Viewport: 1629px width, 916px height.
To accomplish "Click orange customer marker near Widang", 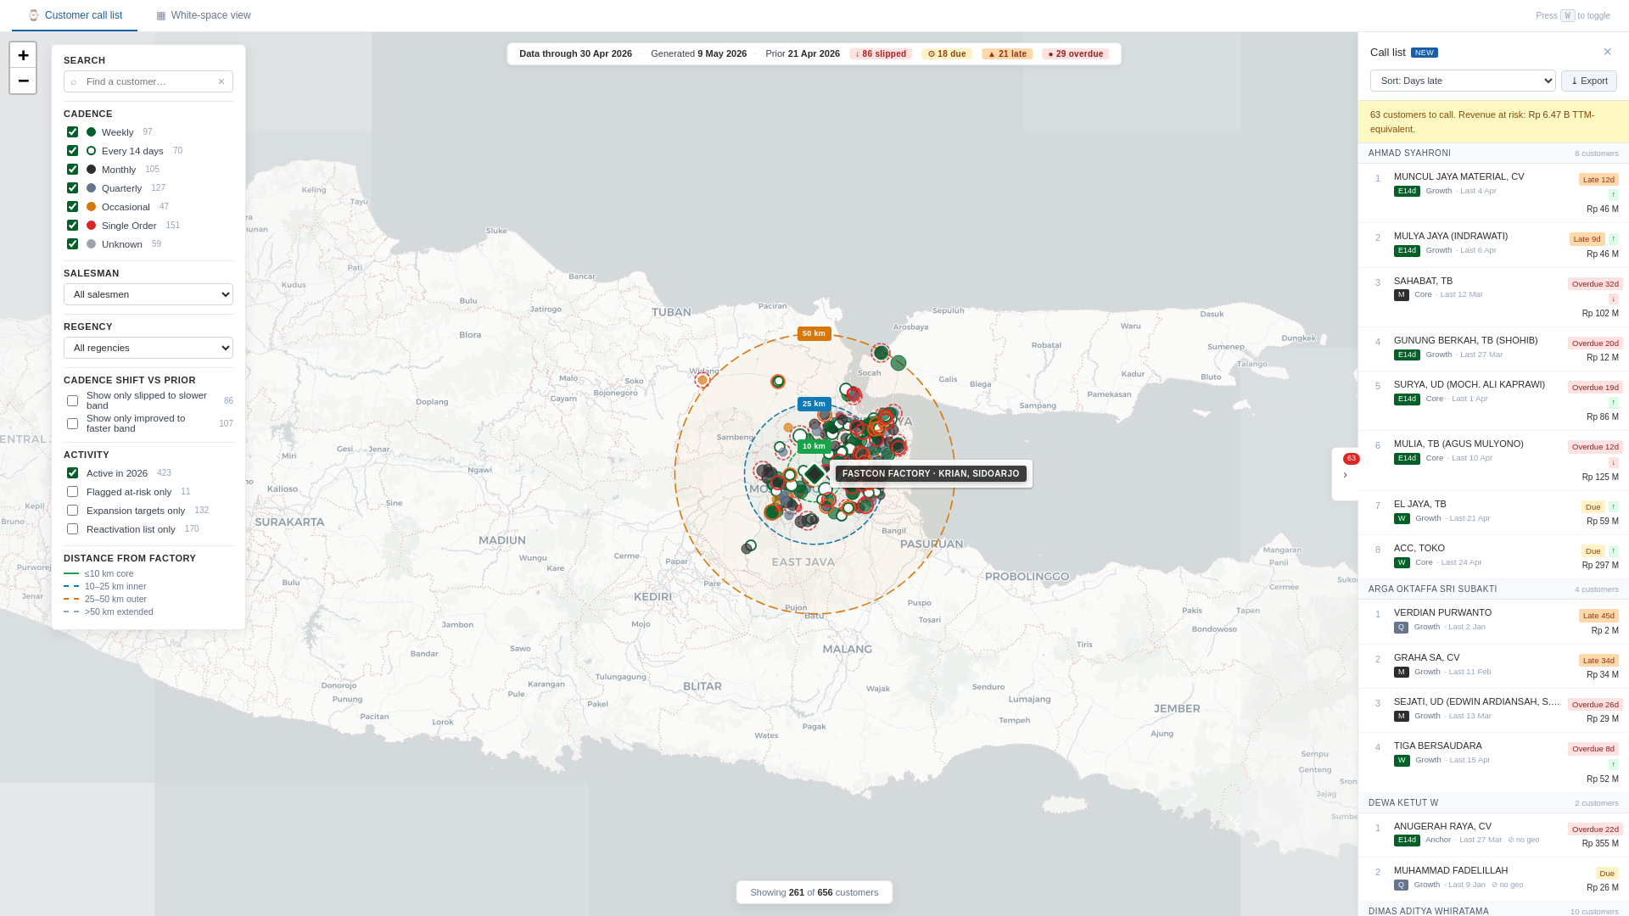I will tap(703, 380).
